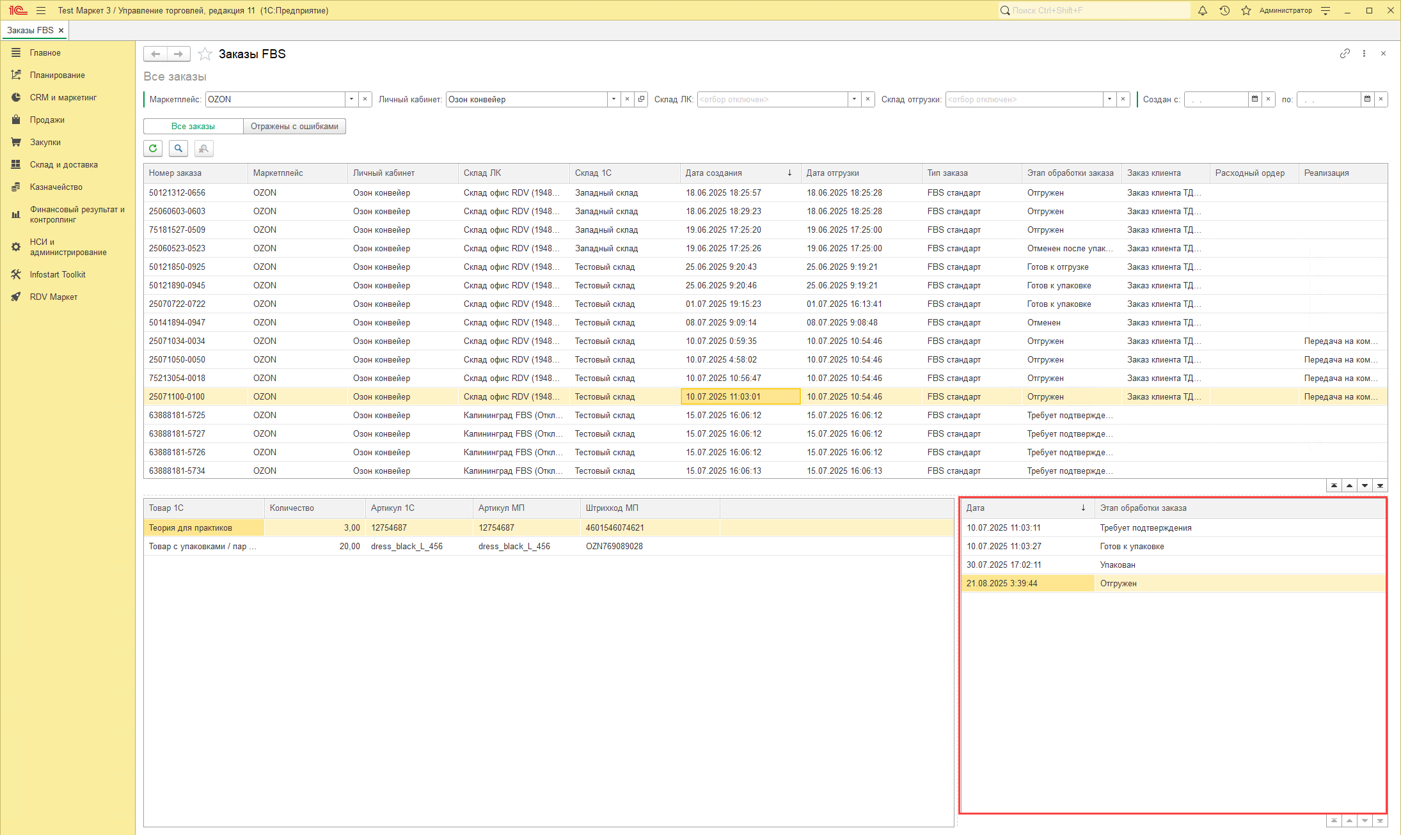Clear the Личный кабинет field
The width and height of the screenshot is (1401, 835).
click(627, 99)
